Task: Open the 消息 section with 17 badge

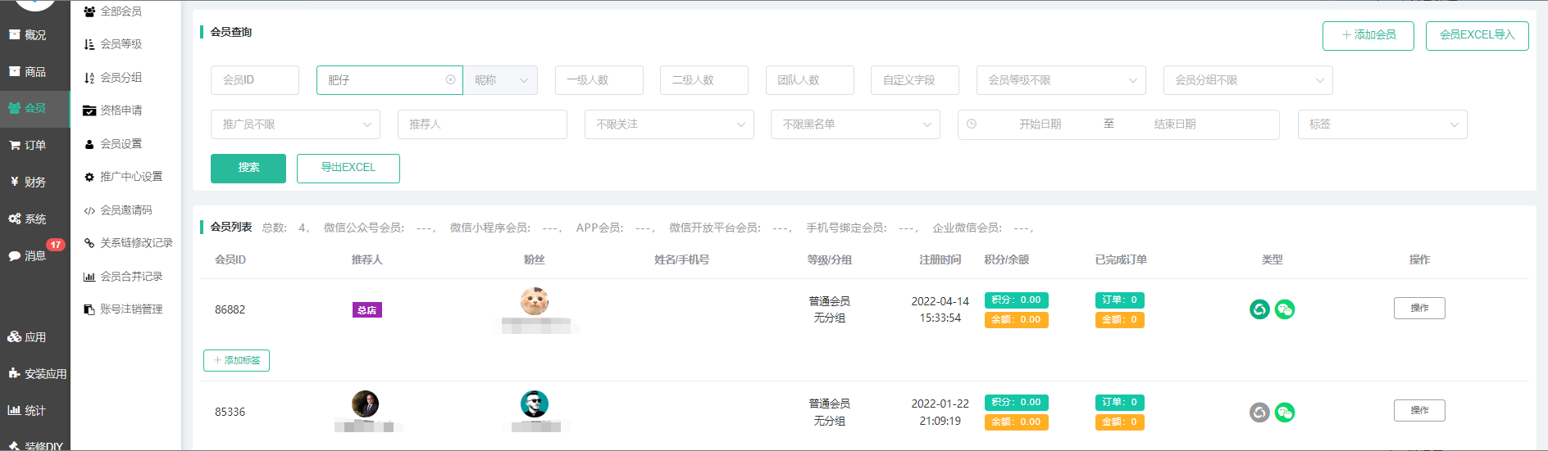Action: 34,255
